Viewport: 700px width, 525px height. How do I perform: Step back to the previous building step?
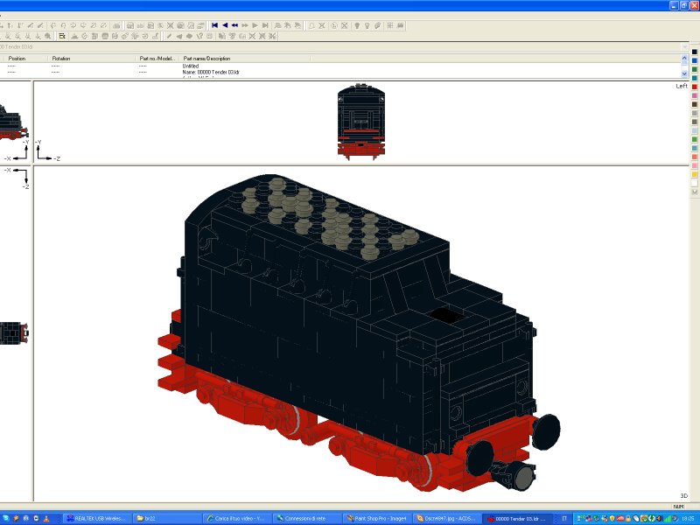[227, 25]
